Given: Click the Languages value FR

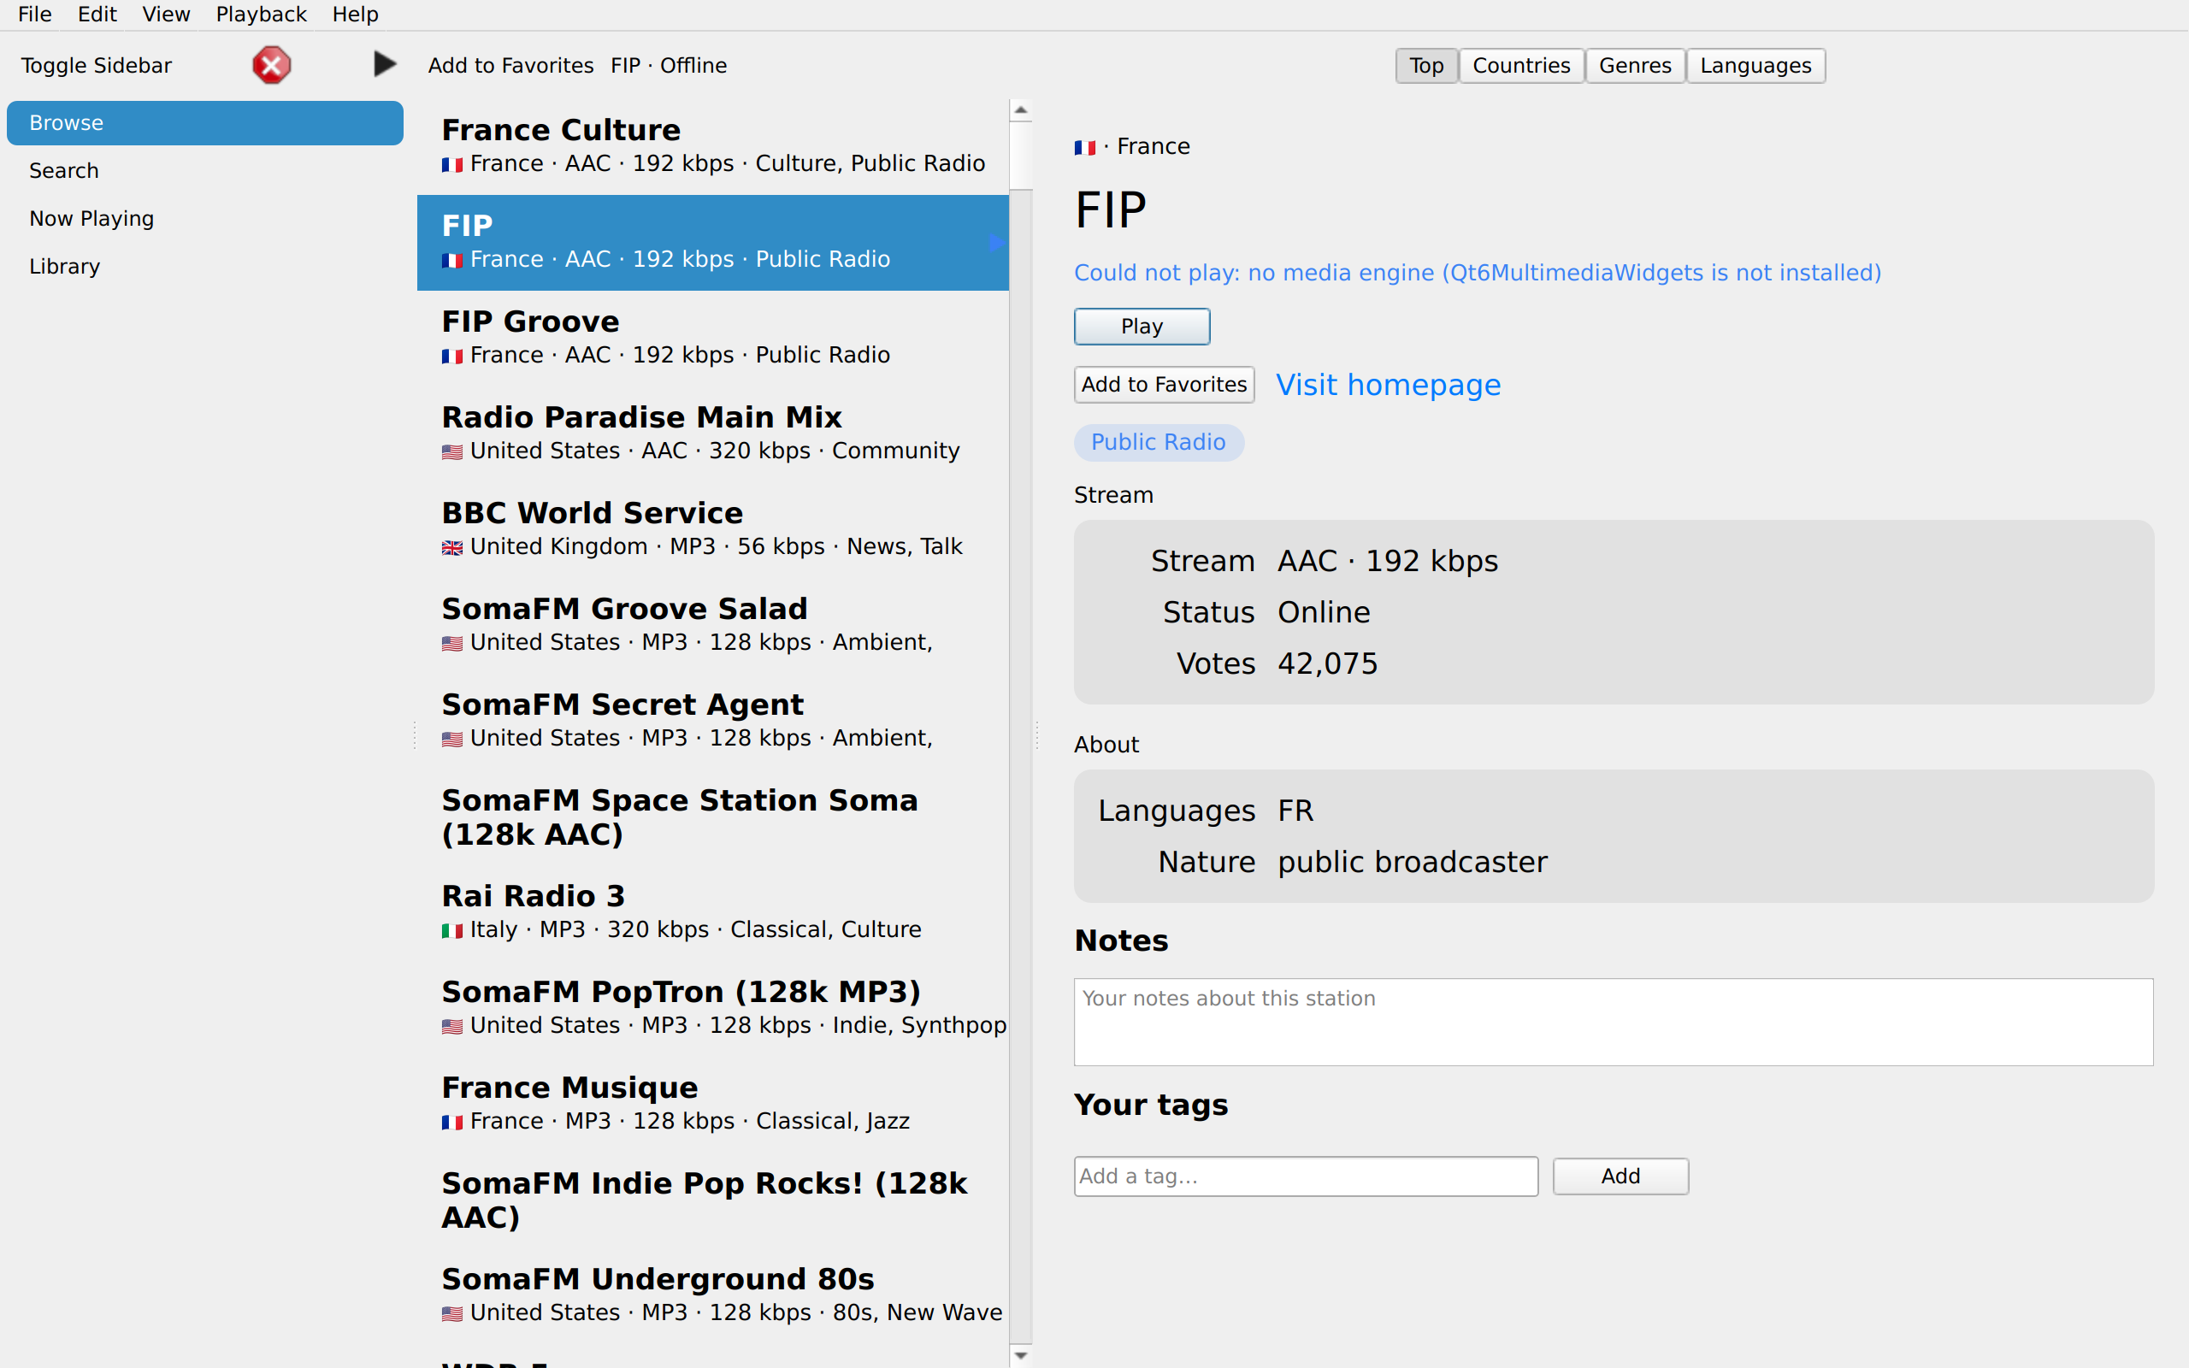Looking at the screenshot, I should coord(1295,811).
